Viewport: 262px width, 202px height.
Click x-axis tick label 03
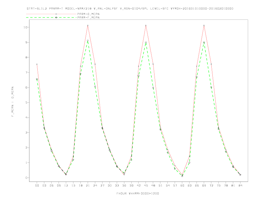click(x=44, y=185)
